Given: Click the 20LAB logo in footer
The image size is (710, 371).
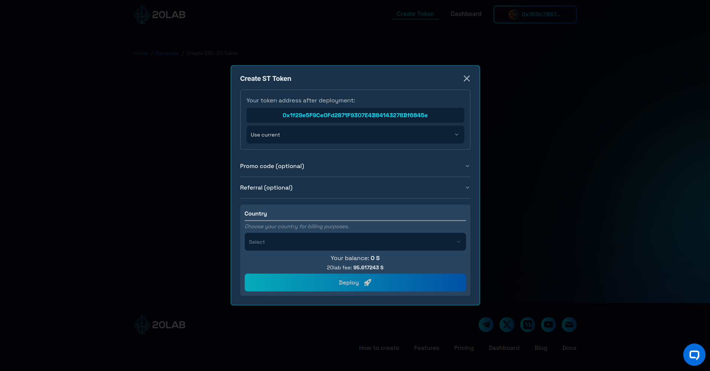Looking at the screenshot, I should (160, 325).
